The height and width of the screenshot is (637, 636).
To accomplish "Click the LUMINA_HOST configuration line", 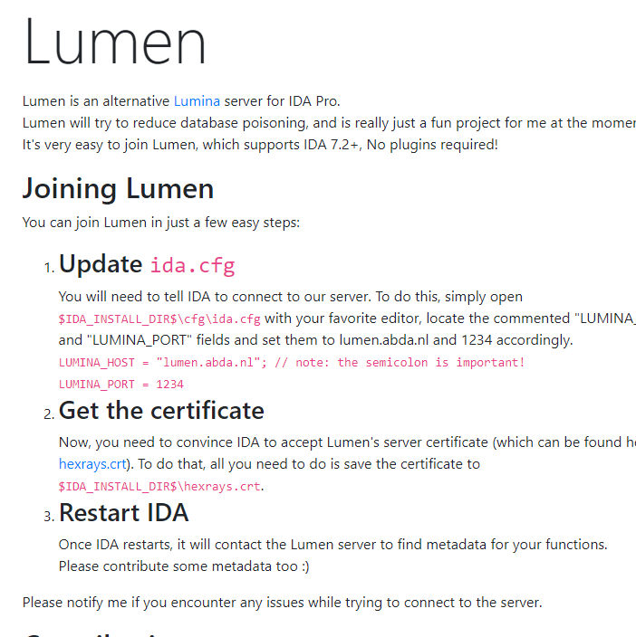I will (x=292, y=362).
